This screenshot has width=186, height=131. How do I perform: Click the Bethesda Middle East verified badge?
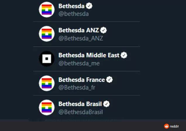tap(124, 55)
